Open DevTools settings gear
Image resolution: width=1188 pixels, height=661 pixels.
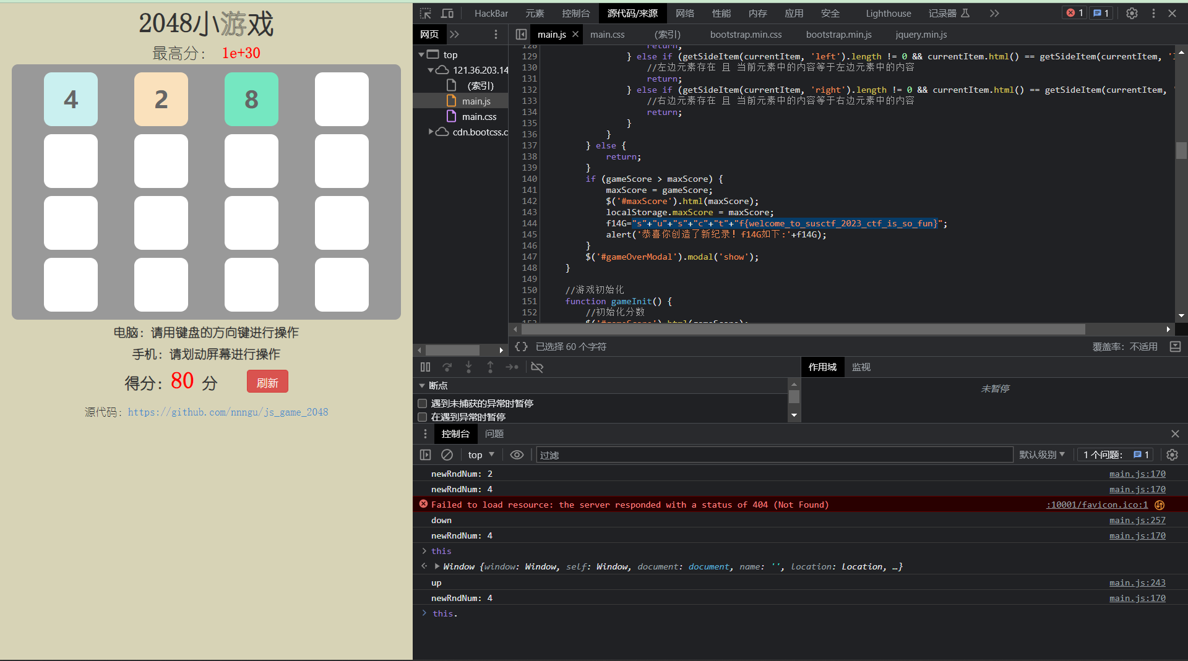point(1132,13)
